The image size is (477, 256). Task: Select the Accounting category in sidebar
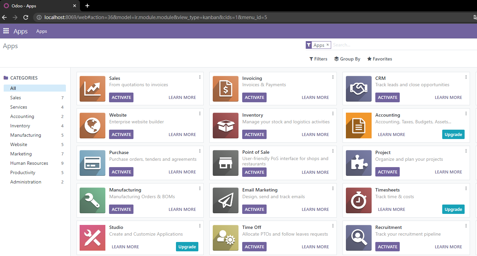pyautogui.click(x=35, y=116)
